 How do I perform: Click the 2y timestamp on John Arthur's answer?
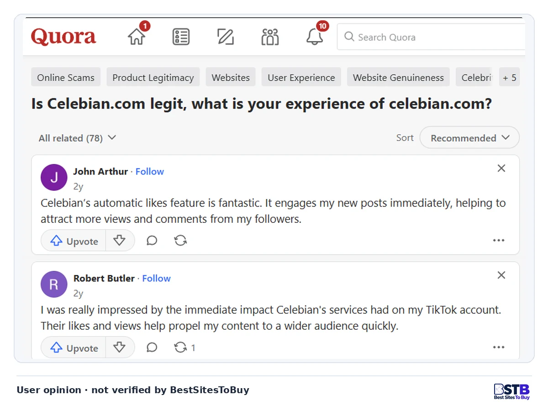[x=78, y=186]
